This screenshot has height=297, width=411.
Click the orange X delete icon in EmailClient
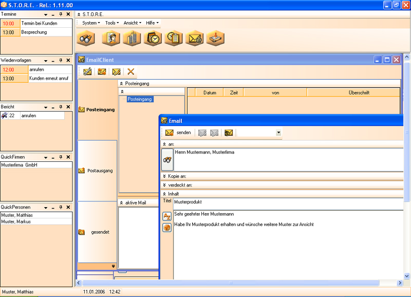point(130,71)
